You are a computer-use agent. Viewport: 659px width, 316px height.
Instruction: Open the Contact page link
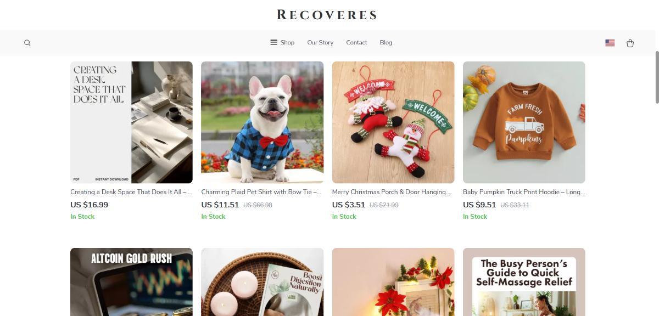click(356, 42)
